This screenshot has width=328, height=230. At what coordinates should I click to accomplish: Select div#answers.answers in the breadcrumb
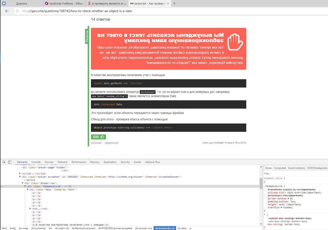click(84, 228)
